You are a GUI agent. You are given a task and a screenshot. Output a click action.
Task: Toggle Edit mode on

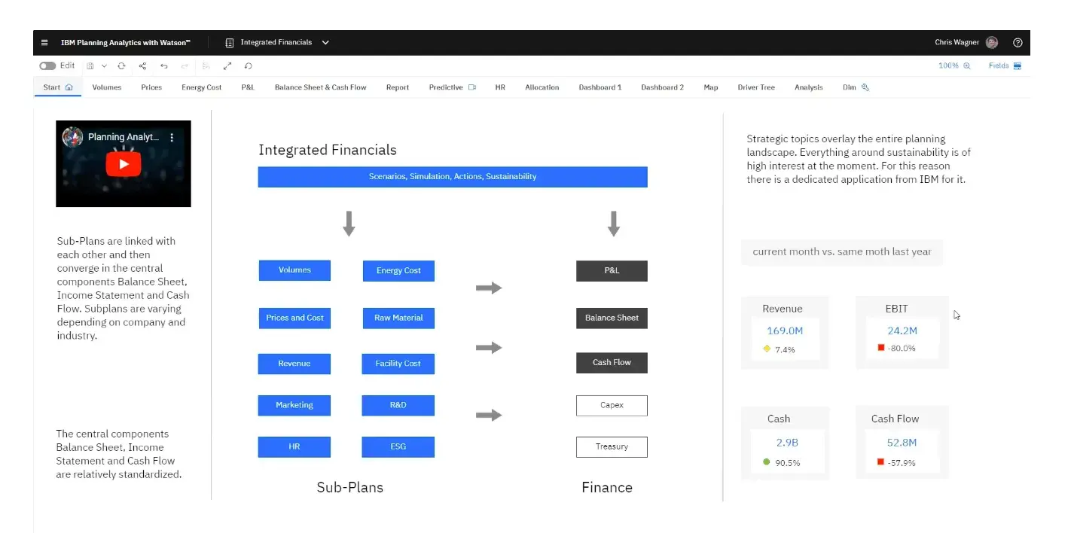48,65
